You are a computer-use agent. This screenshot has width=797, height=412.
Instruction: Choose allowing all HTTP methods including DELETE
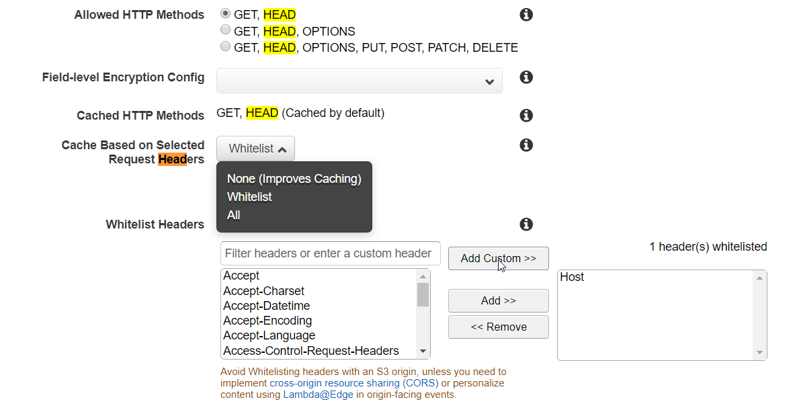click(x=225, y=46)
